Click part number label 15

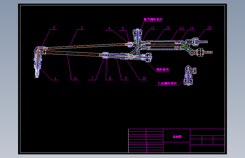coord(209,28)
